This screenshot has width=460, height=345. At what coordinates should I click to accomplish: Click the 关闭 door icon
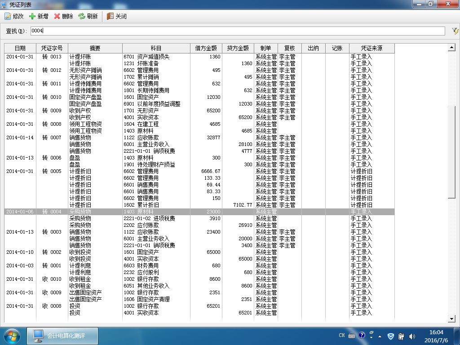(110, 17)
